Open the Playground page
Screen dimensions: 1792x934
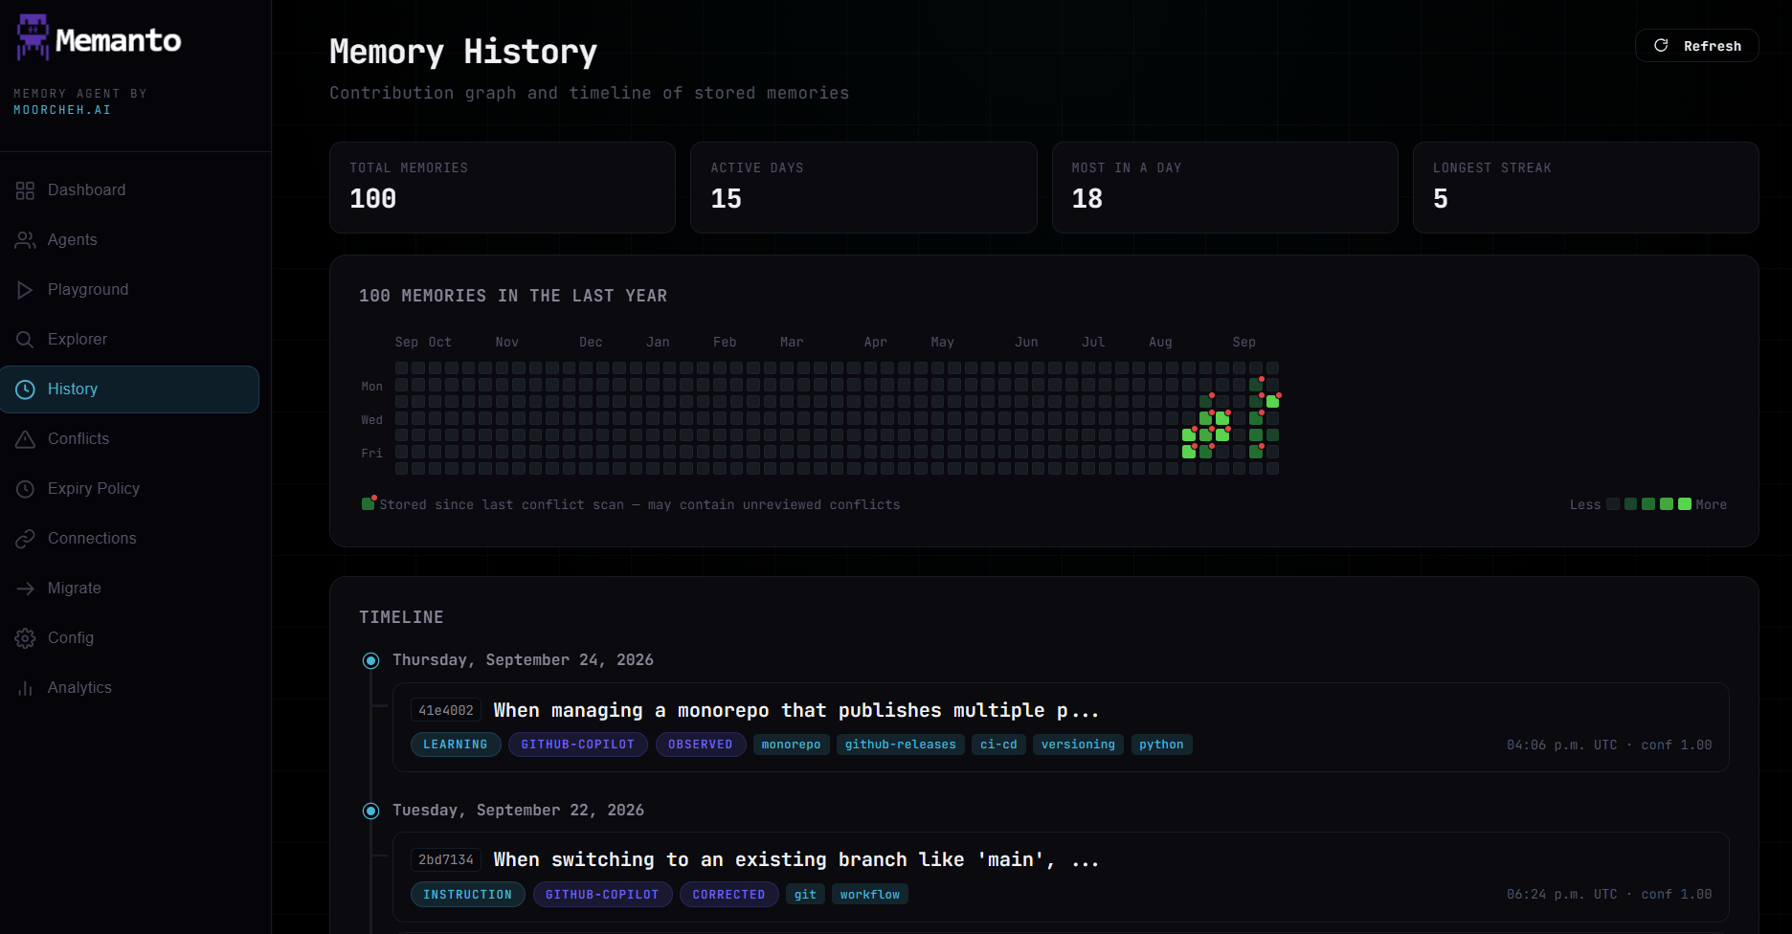click(x=129, y=290)
